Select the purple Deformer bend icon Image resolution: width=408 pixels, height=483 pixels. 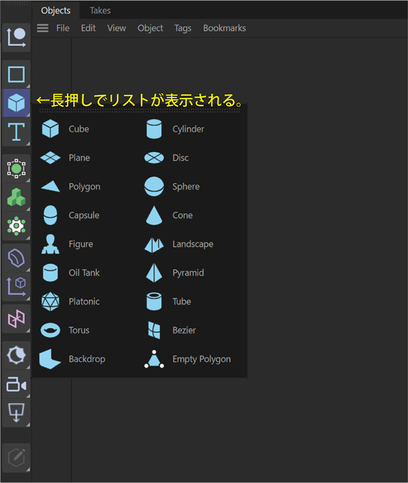pyautogui.click(x=16, y=258)
